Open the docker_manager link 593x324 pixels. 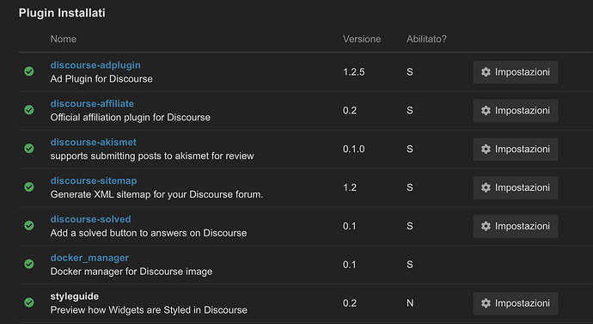point(89,258)
